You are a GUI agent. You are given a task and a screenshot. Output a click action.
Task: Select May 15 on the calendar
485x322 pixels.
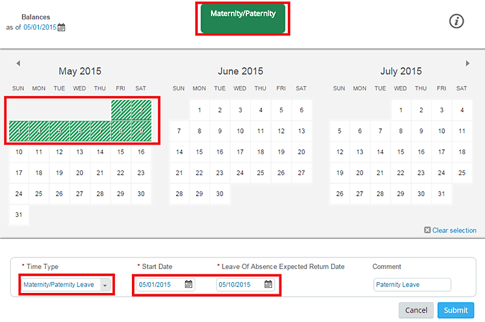pyautogui.click(x=120, y=152)
